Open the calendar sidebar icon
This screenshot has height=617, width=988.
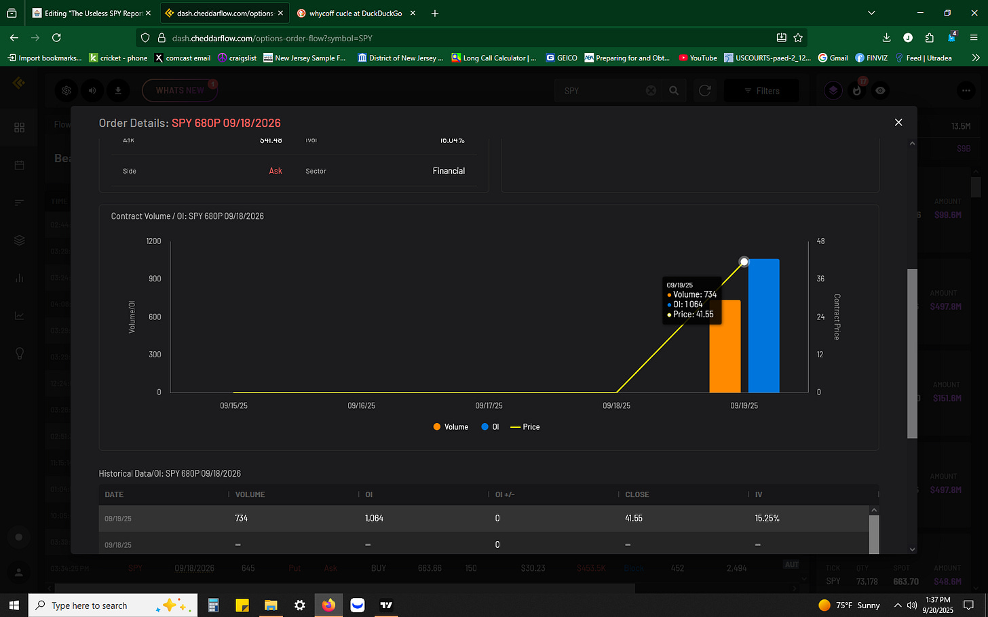19,165
